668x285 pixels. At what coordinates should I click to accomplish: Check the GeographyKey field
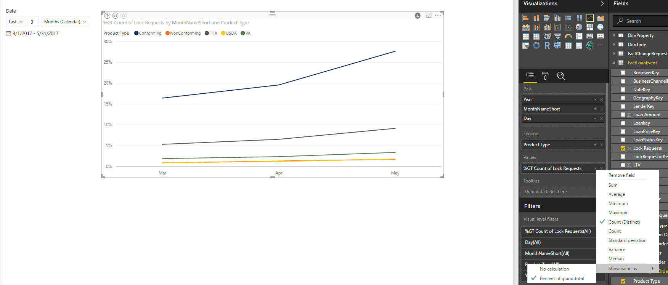tap(623, 98)
